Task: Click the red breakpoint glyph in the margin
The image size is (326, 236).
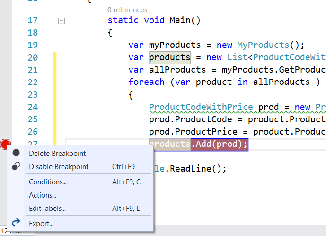Action: pyautogui.click(x=5, y=144)
